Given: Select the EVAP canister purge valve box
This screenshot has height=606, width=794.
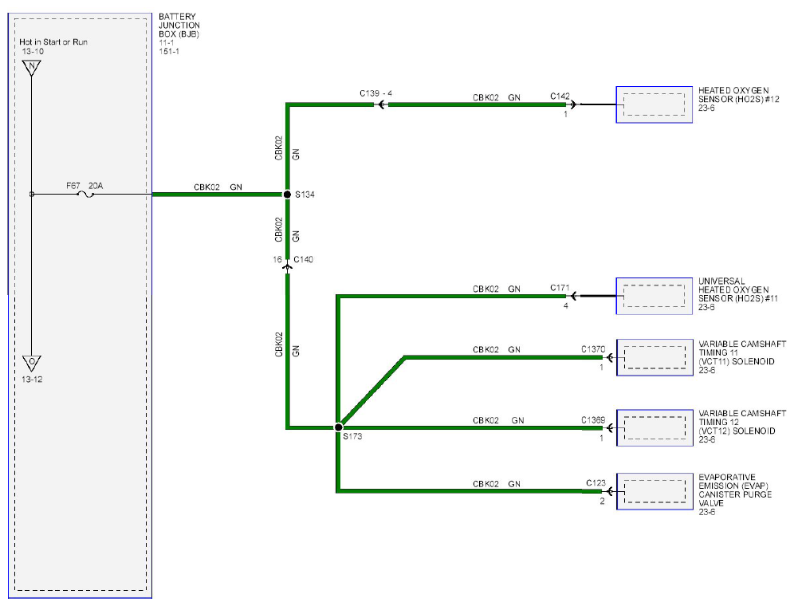Looking at the screenshot, I should point(654,491).
